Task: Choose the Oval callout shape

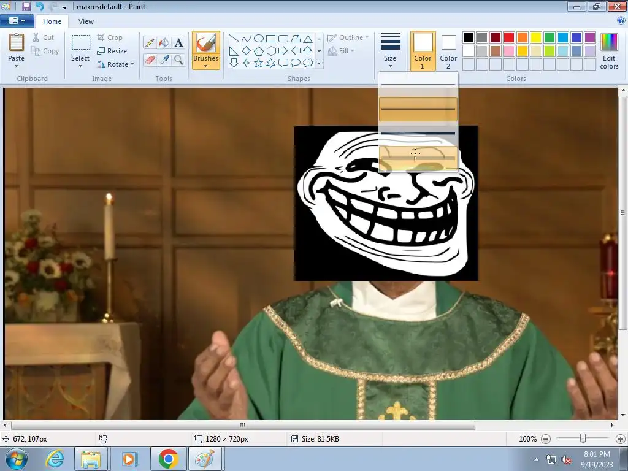Action: (x=296, y=63)
